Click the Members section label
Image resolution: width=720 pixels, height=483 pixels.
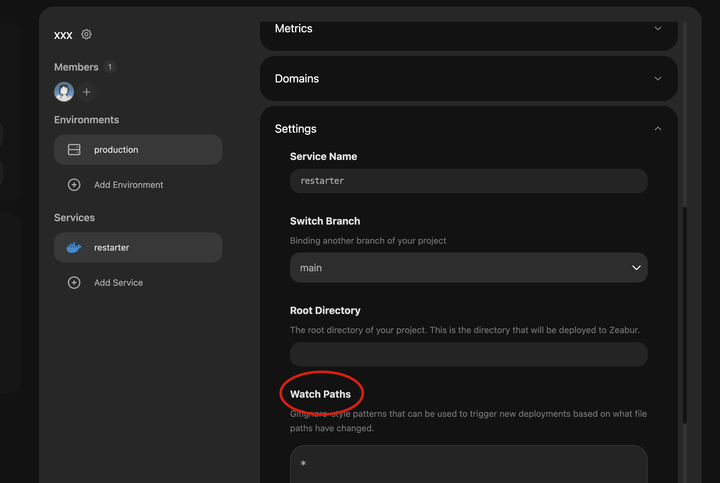76,67
